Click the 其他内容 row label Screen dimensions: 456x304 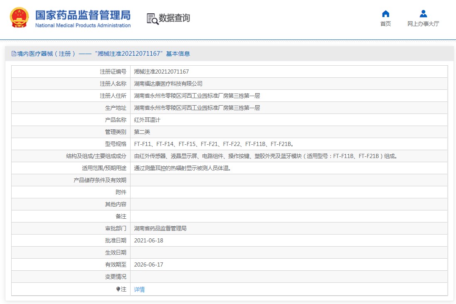116,204
